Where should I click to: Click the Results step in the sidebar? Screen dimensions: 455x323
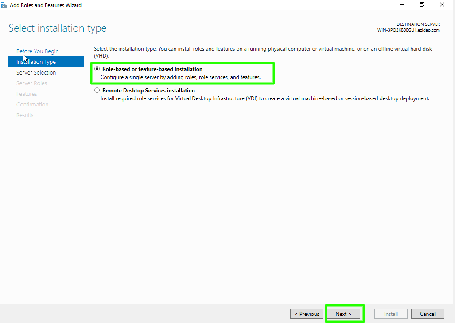tap(25, 115)
